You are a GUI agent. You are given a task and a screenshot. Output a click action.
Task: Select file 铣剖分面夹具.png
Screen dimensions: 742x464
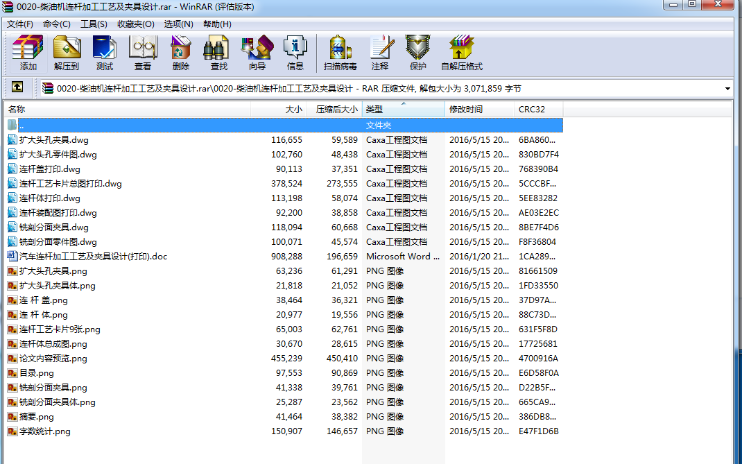pyautogui.click(x=53, y=388)
